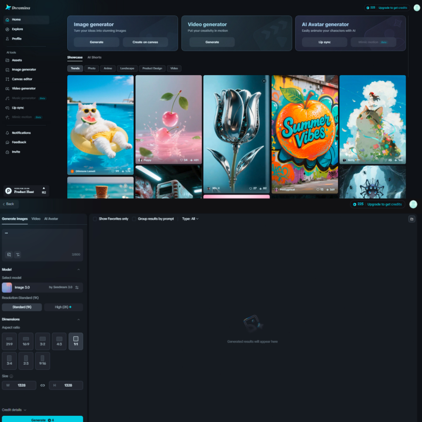Select the 16:9 aspect ratio option
This screenshot has height=422, width=422.
26,341
